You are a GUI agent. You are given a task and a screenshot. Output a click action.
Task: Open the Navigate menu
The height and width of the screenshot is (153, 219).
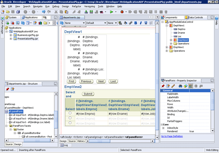coord(38,6)
